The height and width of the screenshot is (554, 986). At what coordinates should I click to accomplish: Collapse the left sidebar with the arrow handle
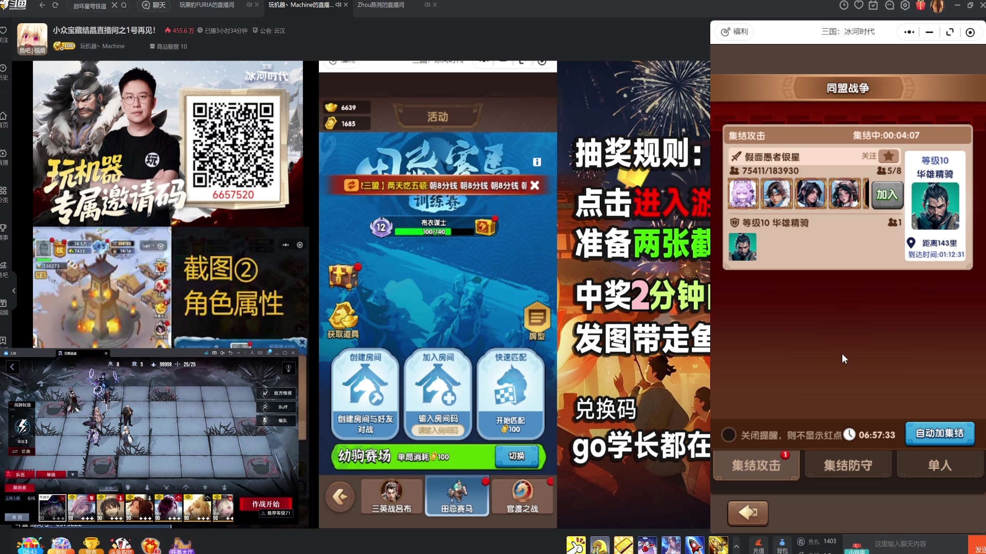click(14, 291)
